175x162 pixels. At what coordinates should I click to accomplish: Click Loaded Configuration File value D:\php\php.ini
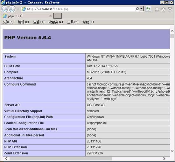(97, 123)
